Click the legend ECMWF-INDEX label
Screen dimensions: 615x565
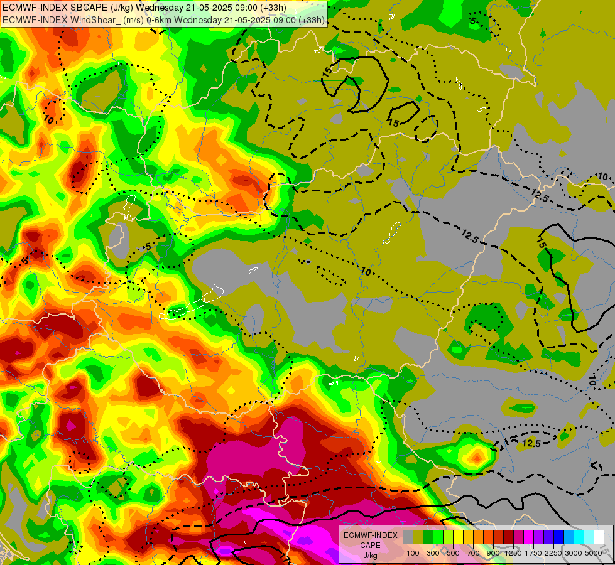click(x=370, y=535)
